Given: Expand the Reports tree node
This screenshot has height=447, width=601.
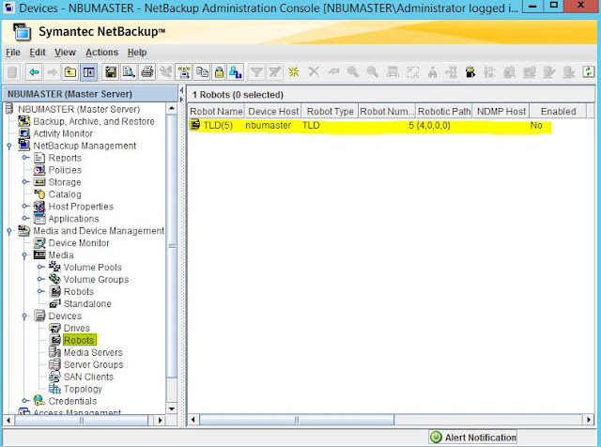Looking at the screenshot, I should tap(25, 158).
